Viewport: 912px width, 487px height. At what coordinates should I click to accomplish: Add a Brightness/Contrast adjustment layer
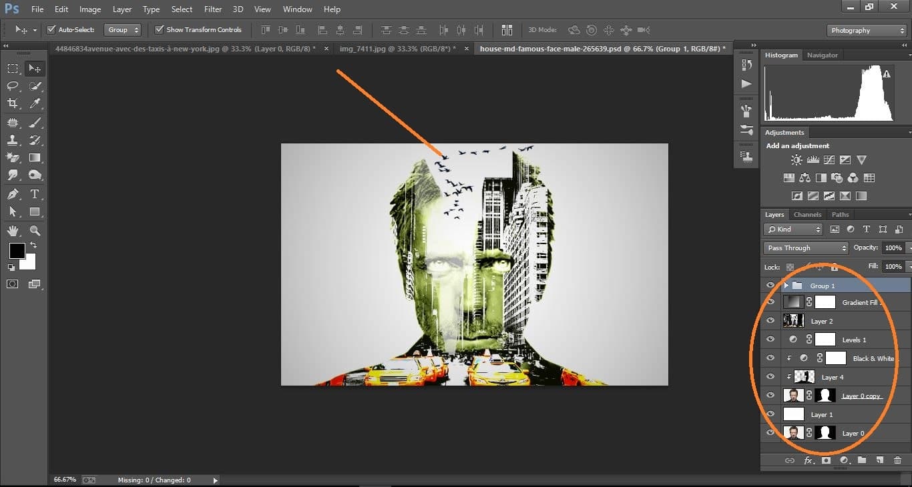(x=796, y=159)
